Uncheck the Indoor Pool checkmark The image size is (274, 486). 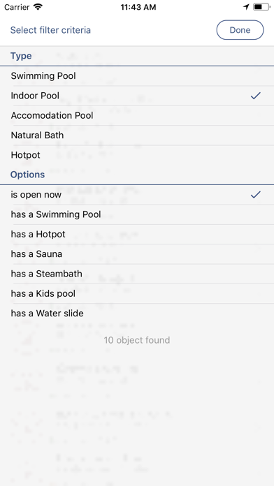coord(255,96)
